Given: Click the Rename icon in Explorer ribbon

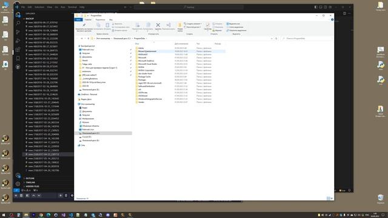Looking at the screenshot, I should [x=169, y=25].
